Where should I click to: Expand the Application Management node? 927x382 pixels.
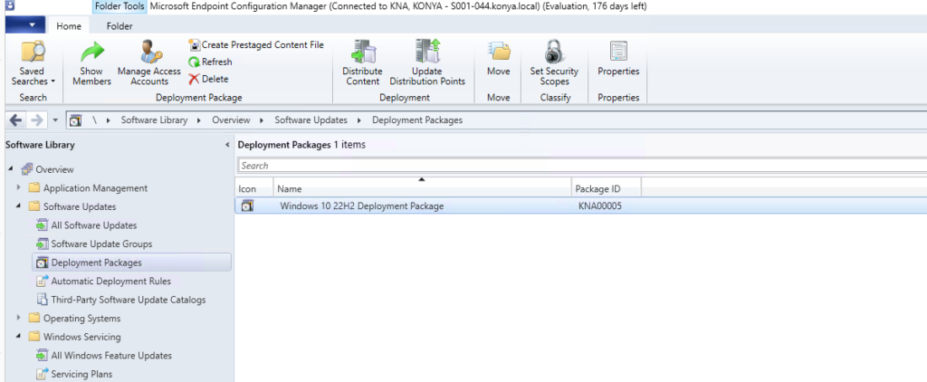point(19,188)
